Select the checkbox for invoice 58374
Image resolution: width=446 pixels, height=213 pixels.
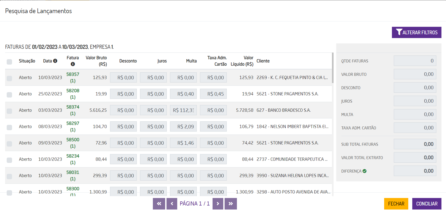(x=9, y=111)
